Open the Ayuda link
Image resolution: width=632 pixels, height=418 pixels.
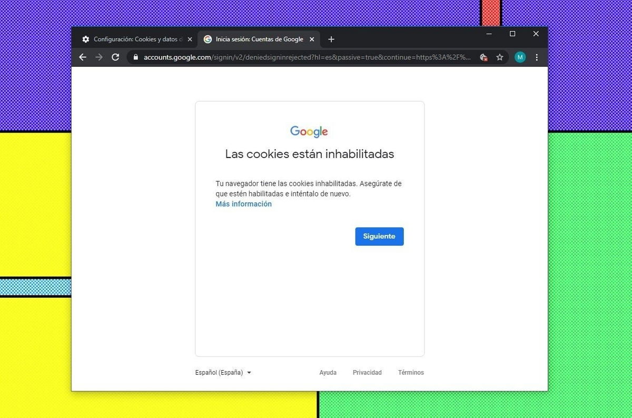[328, 372]
